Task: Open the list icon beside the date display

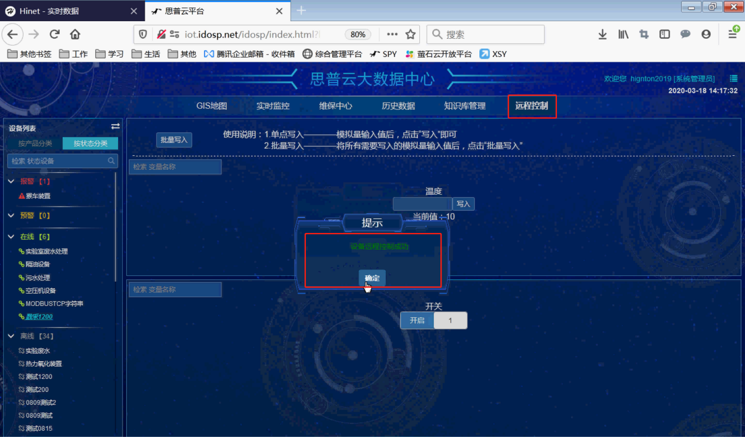Action: coord(732,78)
